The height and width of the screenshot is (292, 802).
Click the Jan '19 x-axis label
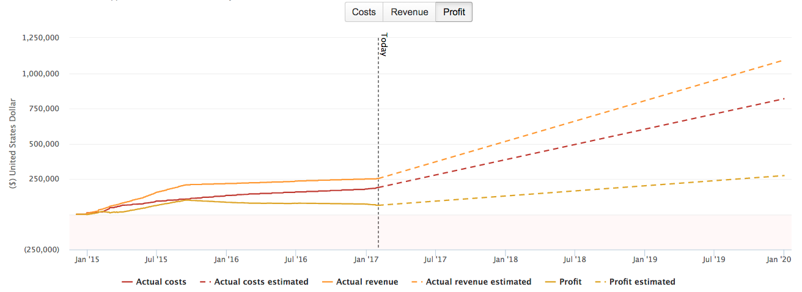tap(644, 260)
